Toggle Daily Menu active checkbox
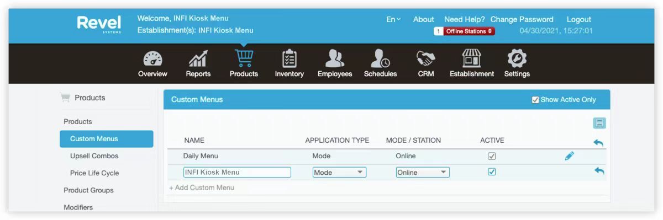 tap(492, 156)
